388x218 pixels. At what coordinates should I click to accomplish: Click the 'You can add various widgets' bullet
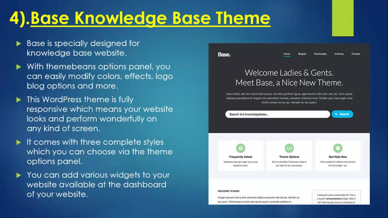click(98, 184)
